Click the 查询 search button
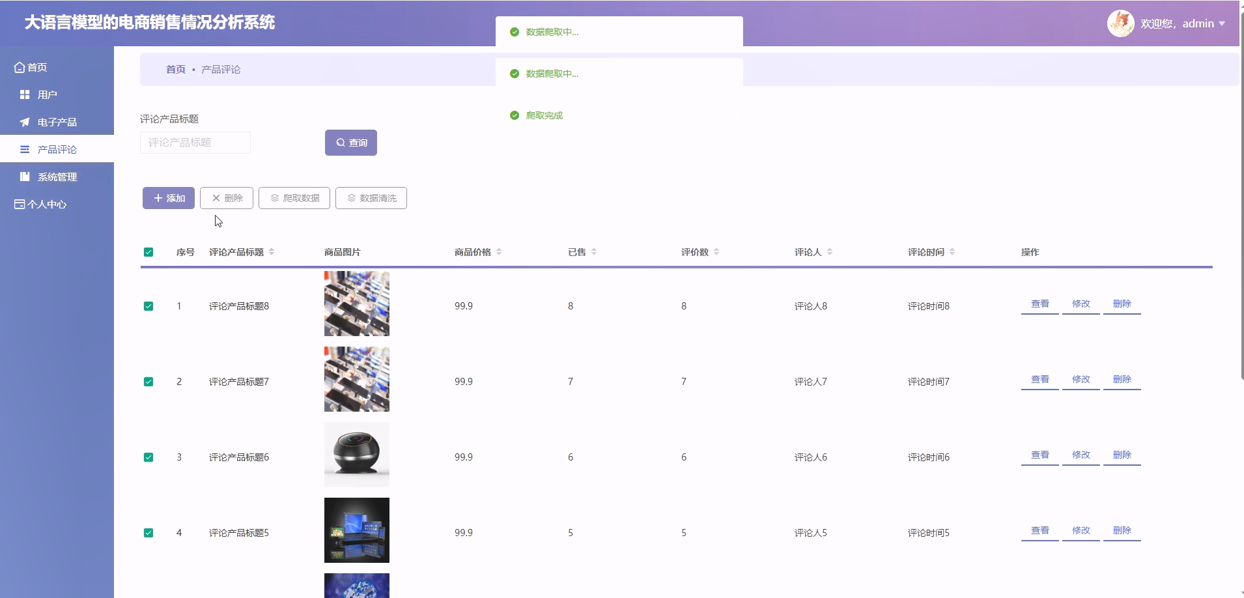The image size is (1244, 598). pyautogui.click(x=351, y=143)
